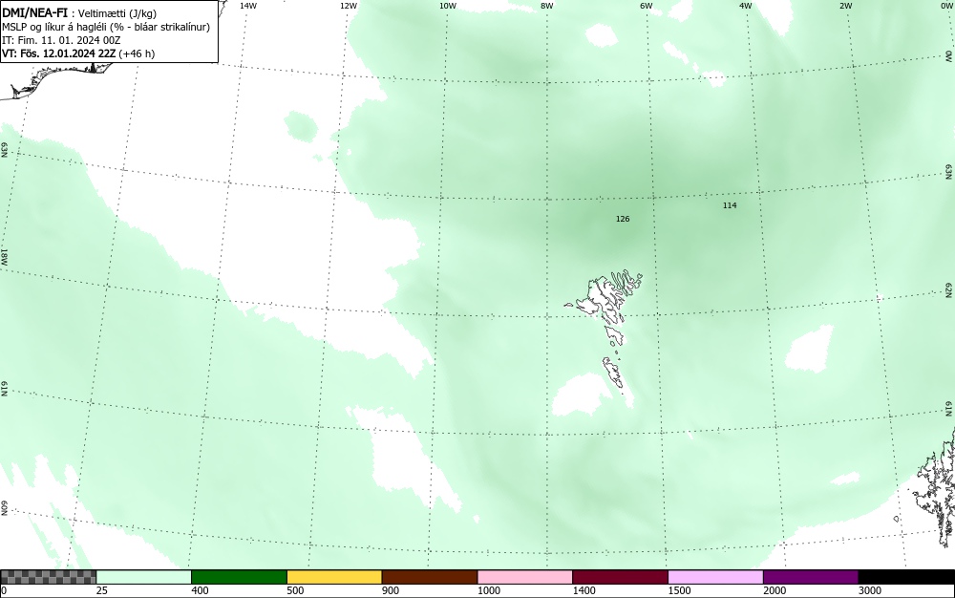The height and width of the screenshot is (598, 955).
Task: Click the "2W" longitude label
Action: point(846,6)
